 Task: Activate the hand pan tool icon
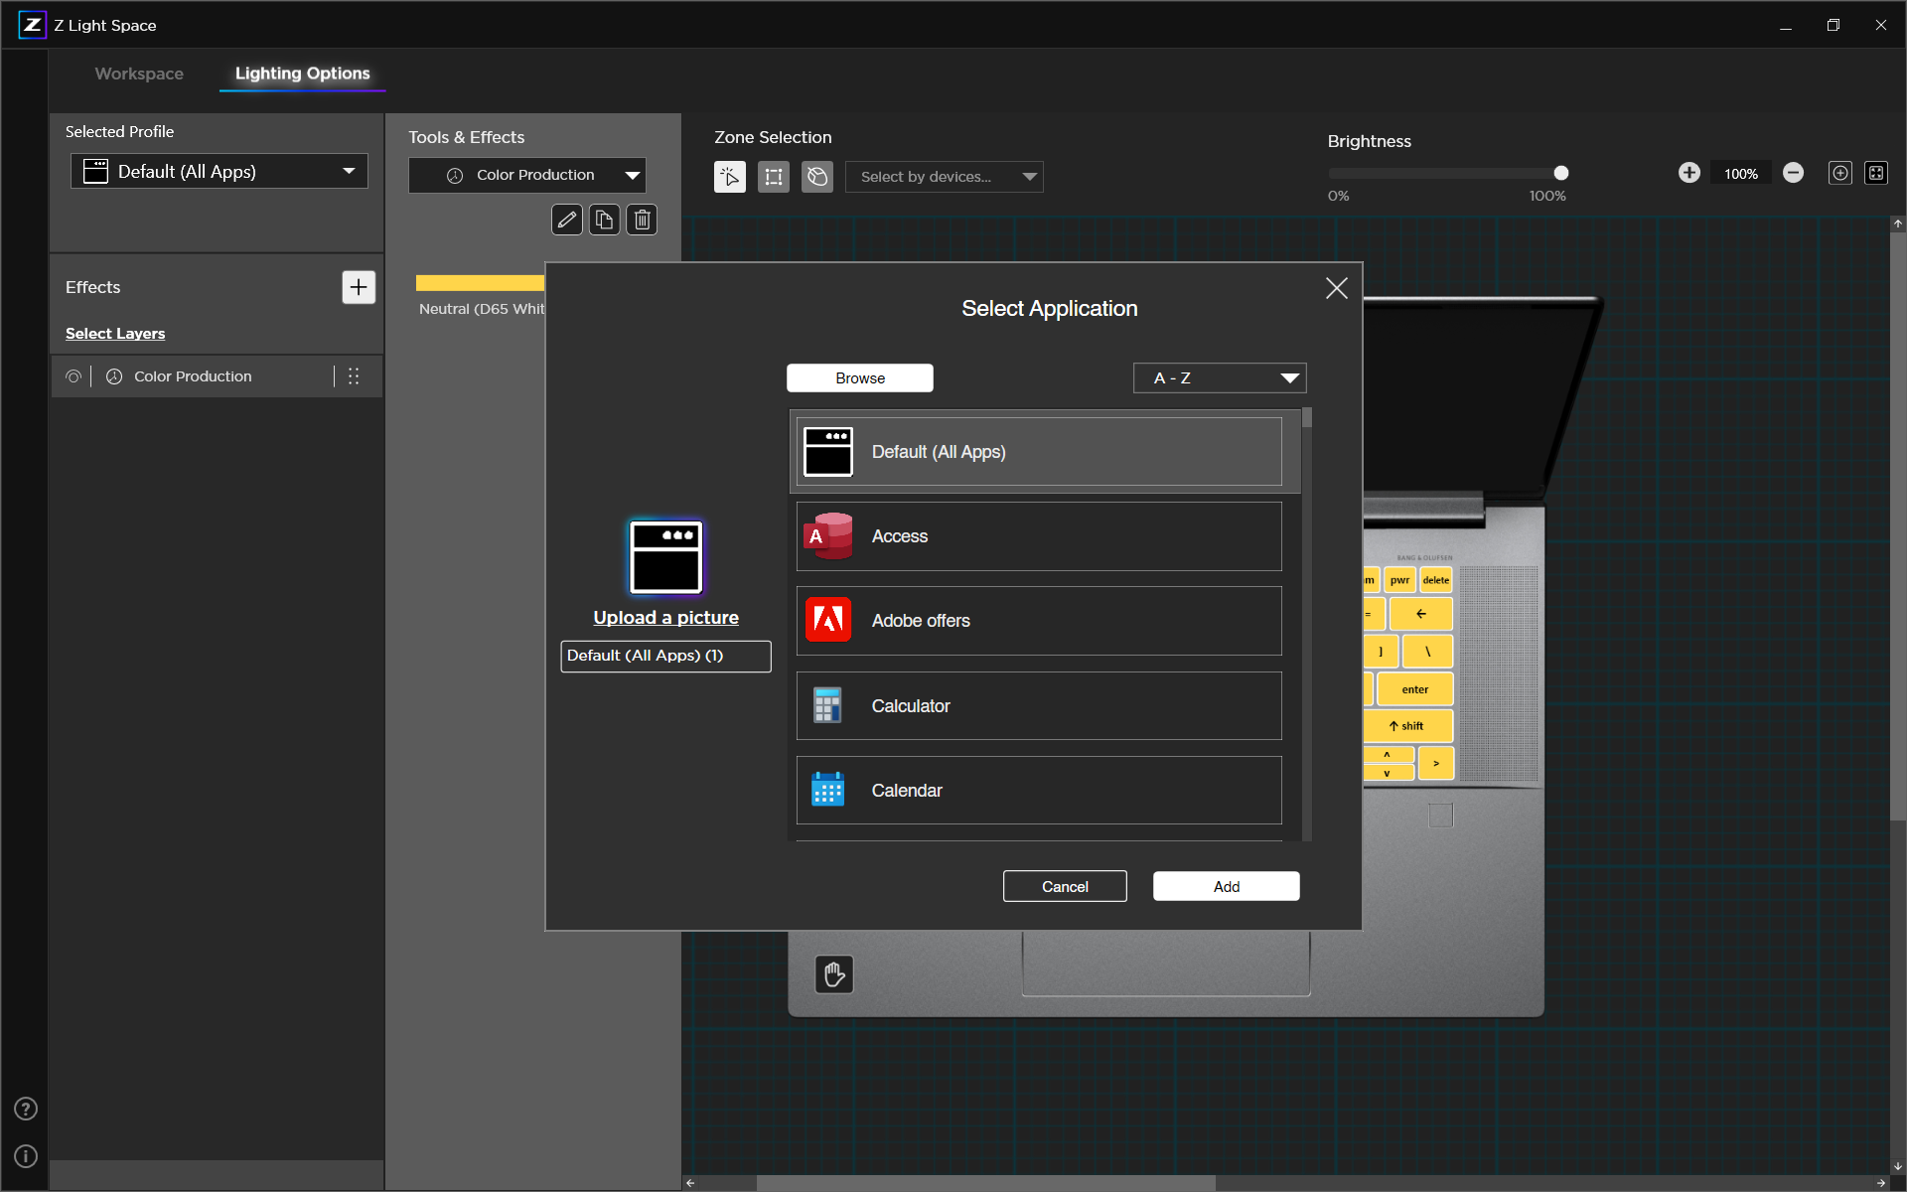pos(834,974)
